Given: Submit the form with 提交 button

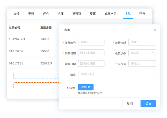Looking at the screenshot, I should (x=148, y=104).
